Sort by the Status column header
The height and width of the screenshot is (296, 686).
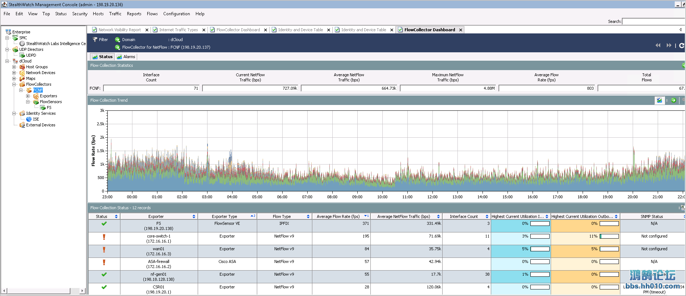coord(104,216)
